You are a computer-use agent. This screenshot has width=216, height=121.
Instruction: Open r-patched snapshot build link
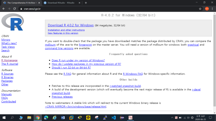(x=125, y=86)
